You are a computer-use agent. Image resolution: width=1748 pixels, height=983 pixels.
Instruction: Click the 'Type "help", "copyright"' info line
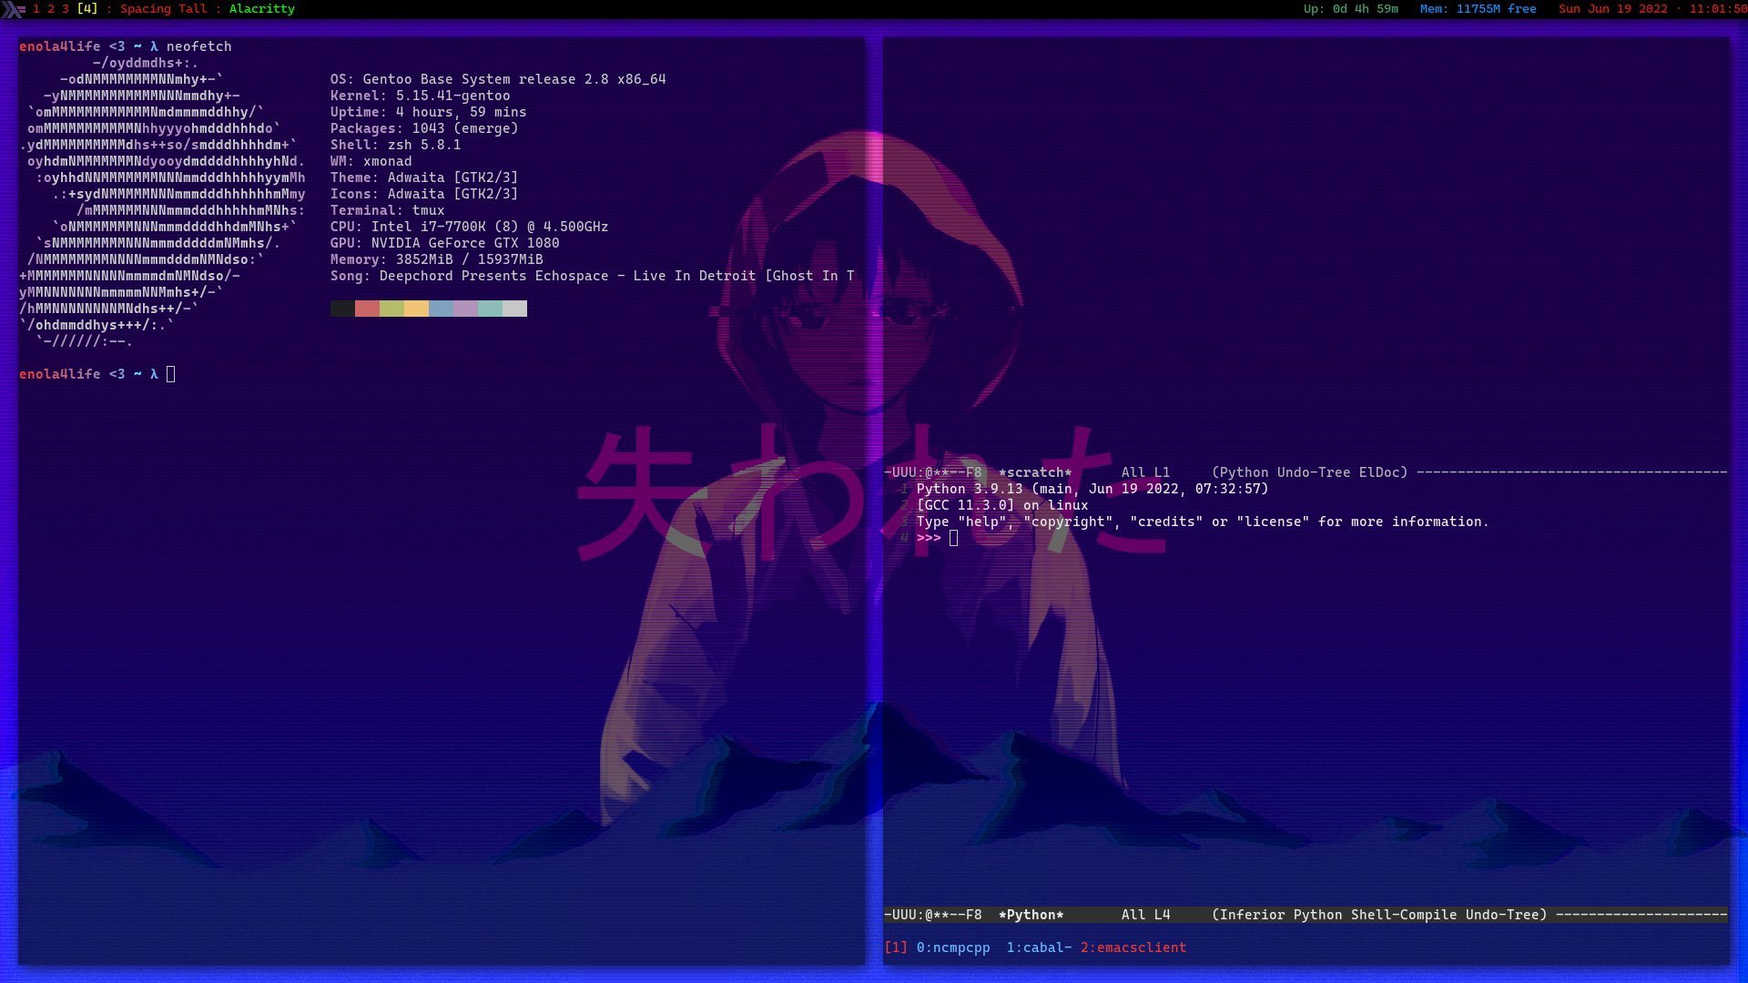point(1203,522)
